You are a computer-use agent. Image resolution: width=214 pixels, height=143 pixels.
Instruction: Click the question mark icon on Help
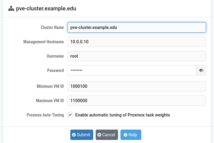pyautogui.click(x=125, y=135)
